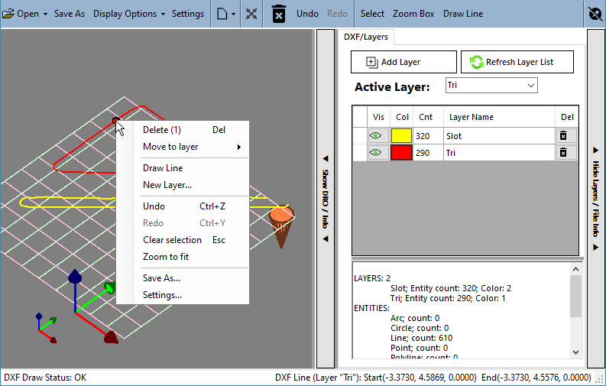The width and height of the screenshot is (606, 386).
Task: Delete the Slot layer with its trash icon
Action: point(563,136)
